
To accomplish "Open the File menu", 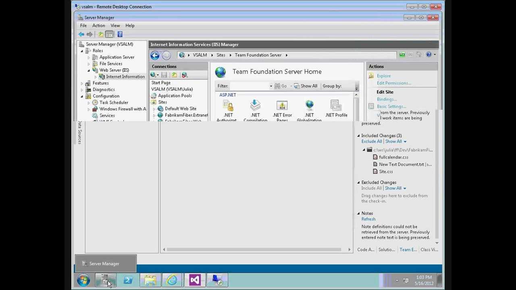I will (83, 25).
